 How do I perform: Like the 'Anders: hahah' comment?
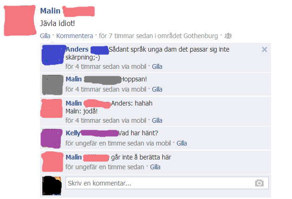157,120
